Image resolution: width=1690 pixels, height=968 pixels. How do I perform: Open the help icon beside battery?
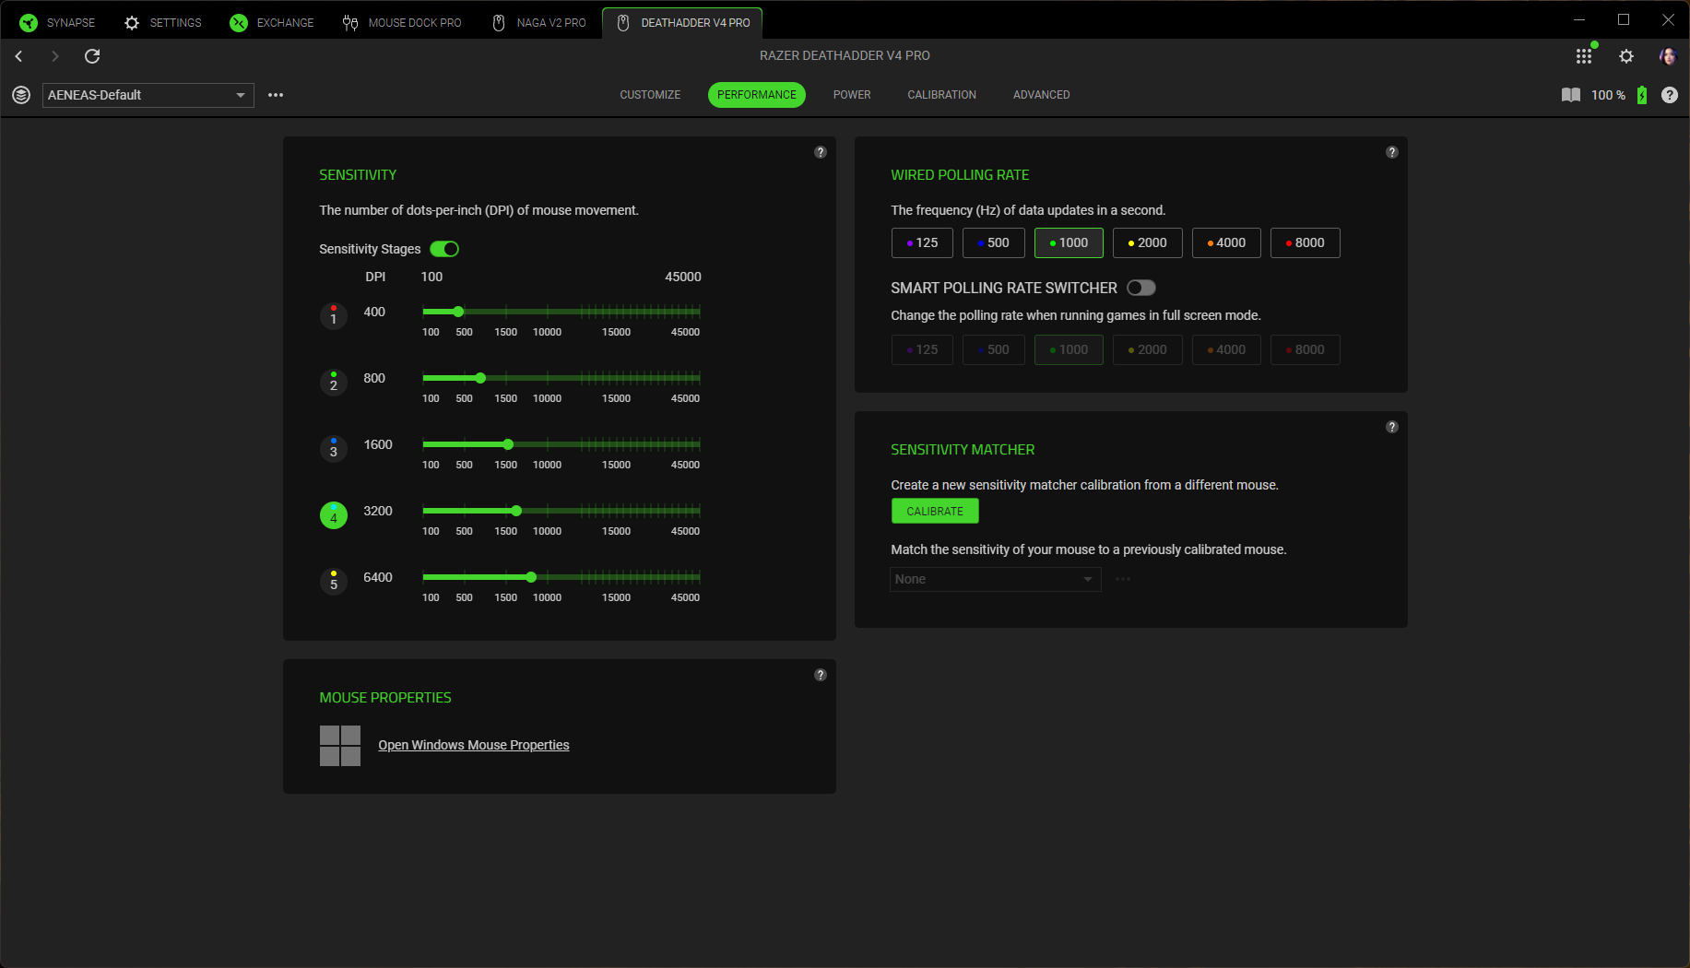pyautogui.click(x=1670, y=95)
